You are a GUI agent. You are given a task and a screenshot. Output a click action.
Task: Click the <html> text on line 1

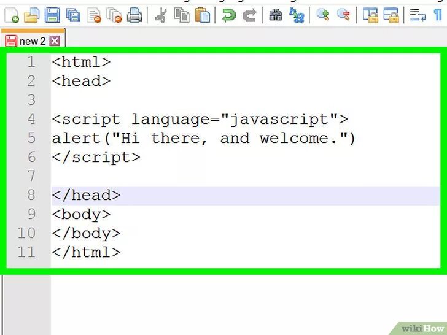81,62
